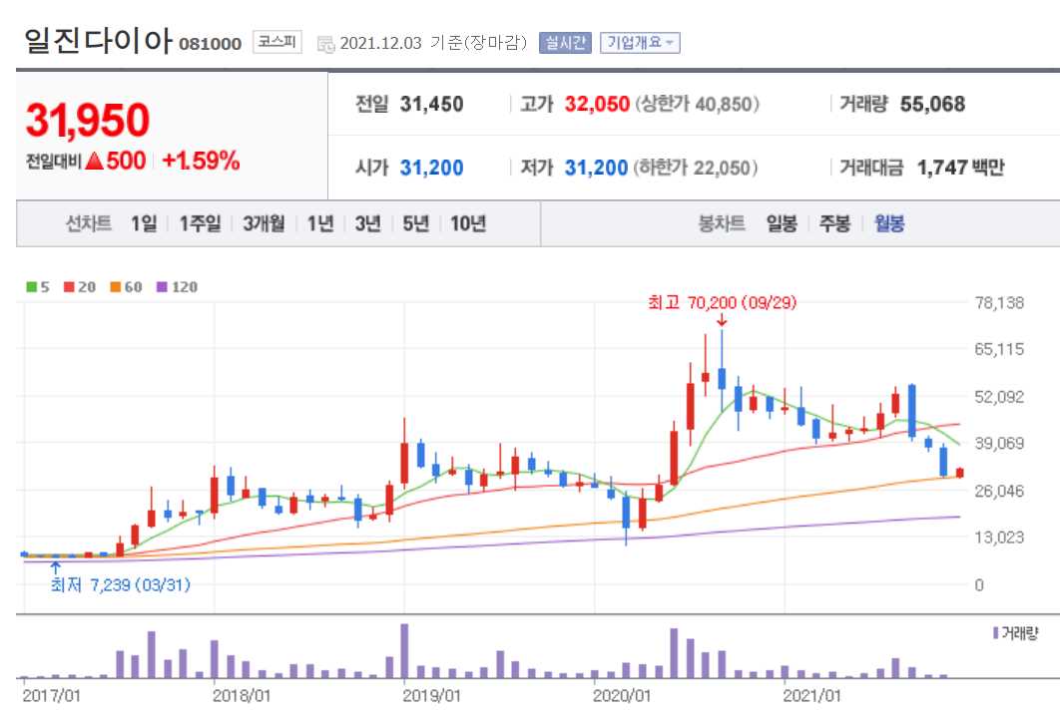Click the orange 60 moving average swatch
The image size is (1060, 717).
pos(116,287)
